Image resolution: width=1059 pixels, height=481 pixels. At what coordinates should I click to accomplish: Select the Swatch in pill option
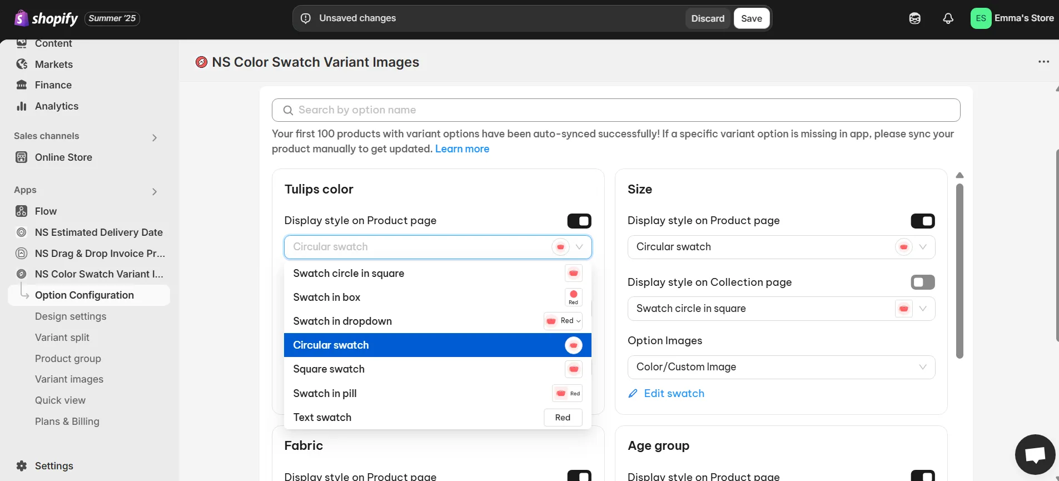pyautogui.click(x=437, y=394)
